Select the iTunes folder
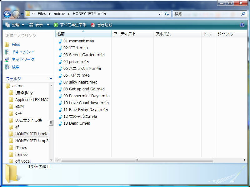 [21, 147]
